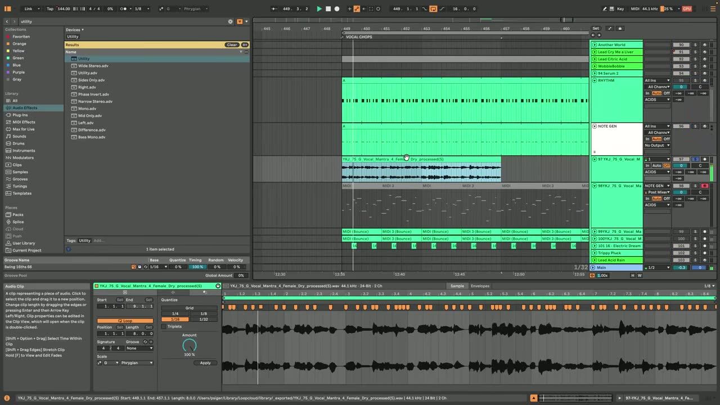Screen dimensions: 720x405
Task: Enable the Triplets checkbox
Action: [x=164, y=326]
